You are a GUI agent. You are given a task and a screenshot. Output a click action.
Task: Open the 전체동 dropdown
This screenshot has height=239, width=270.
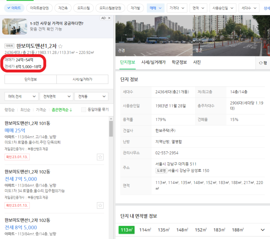92,96
